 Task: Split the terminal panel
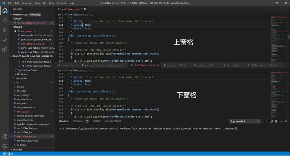271,121
